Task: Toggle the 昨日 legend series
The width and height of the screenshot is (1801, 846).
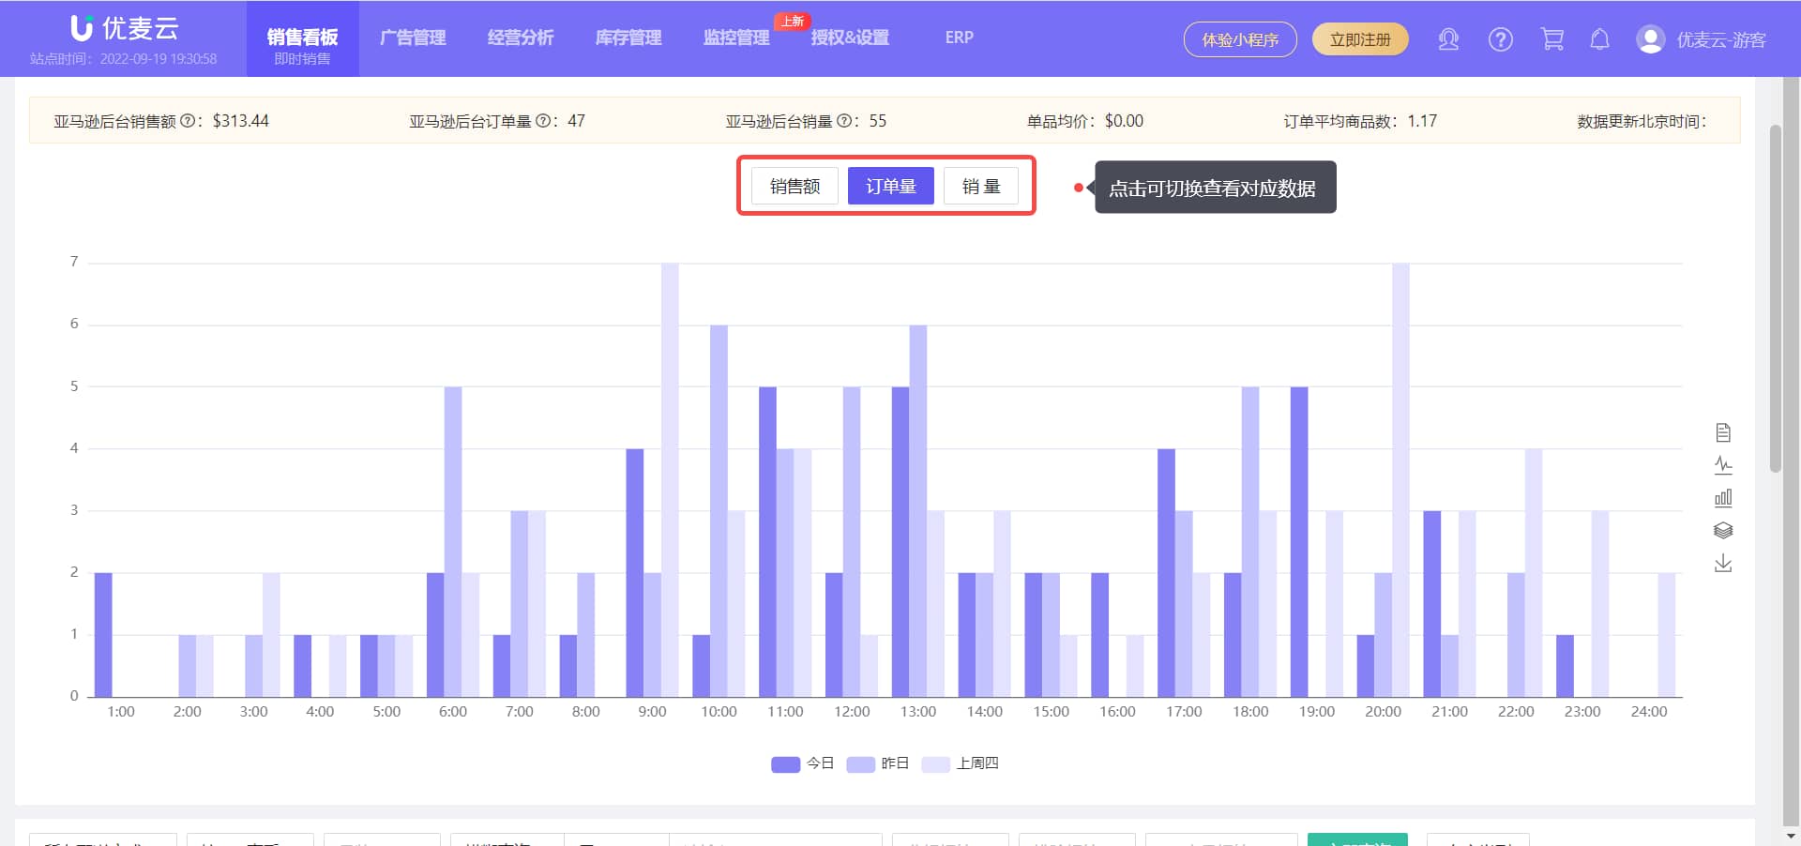Action: (878, 763)
